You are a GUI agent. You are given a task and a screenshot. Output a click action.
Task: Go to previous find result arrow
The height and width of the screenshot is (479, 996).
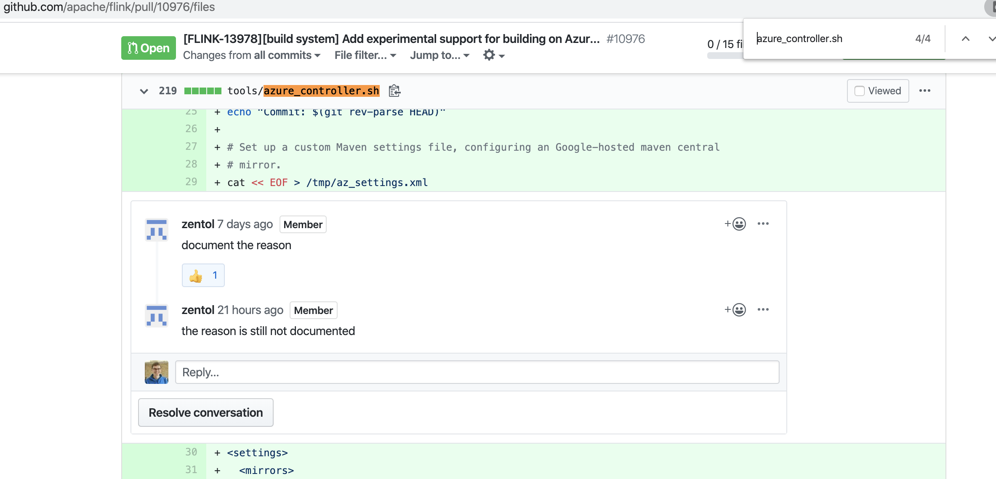tap(965, 39)
